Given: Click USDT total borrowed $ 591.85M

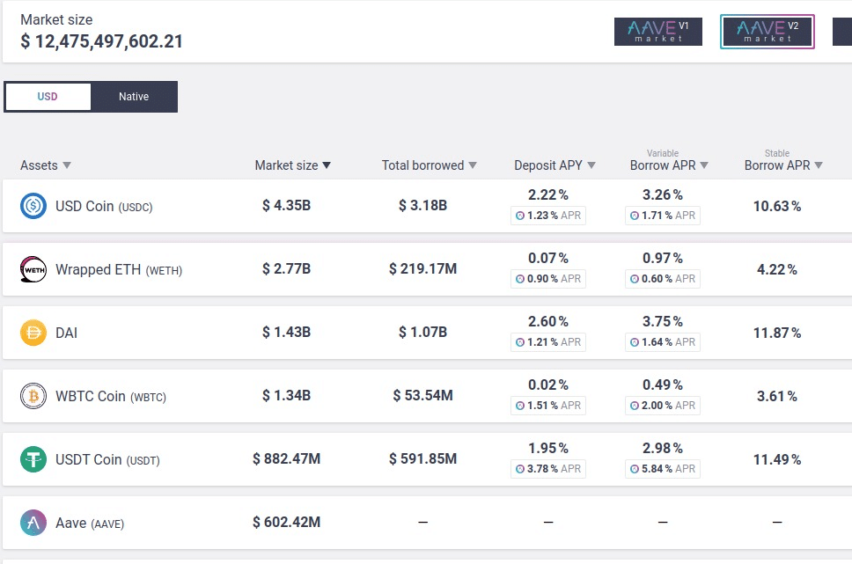Looking at the screenshot, I should tap(422, 458).
